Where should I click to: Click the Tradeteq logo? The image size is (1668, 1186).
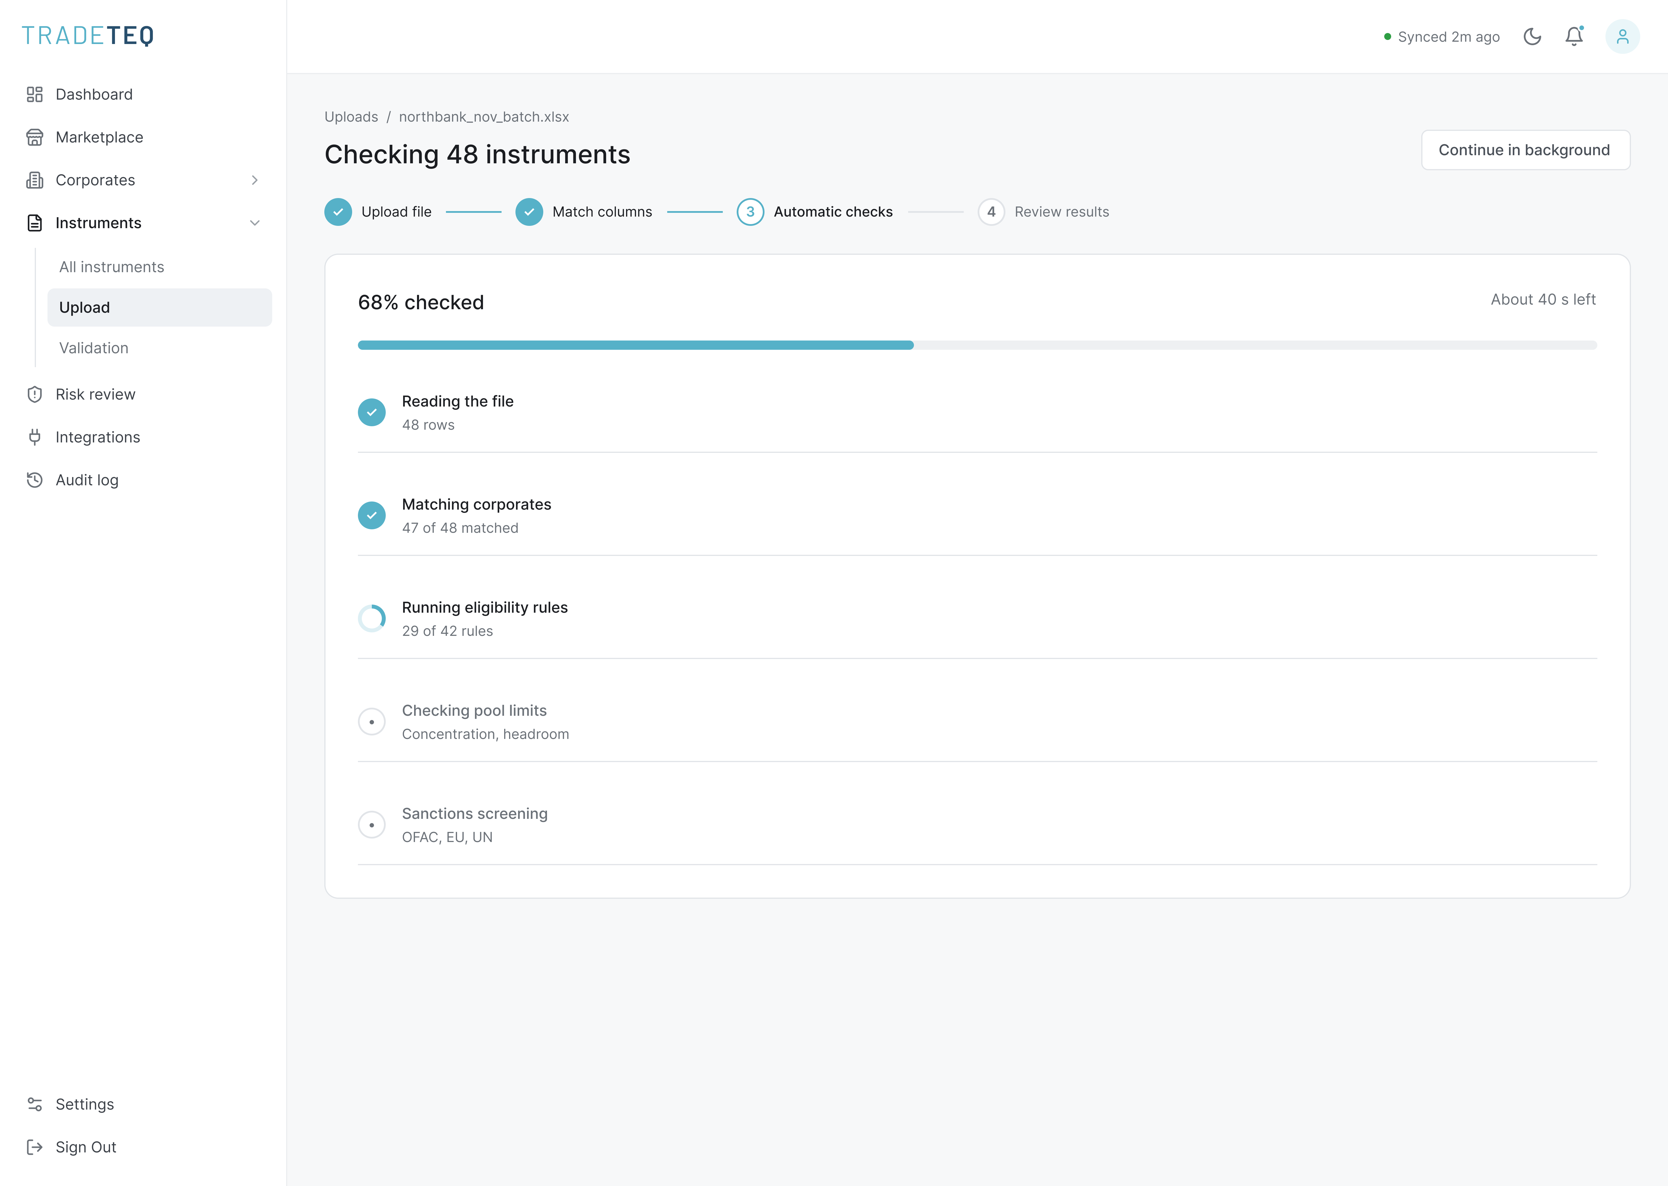(88, 36)
